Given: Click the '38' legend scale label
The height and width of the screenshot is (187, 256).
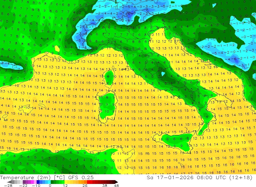Looking at the screenshot, I should [x=105, y=186].
